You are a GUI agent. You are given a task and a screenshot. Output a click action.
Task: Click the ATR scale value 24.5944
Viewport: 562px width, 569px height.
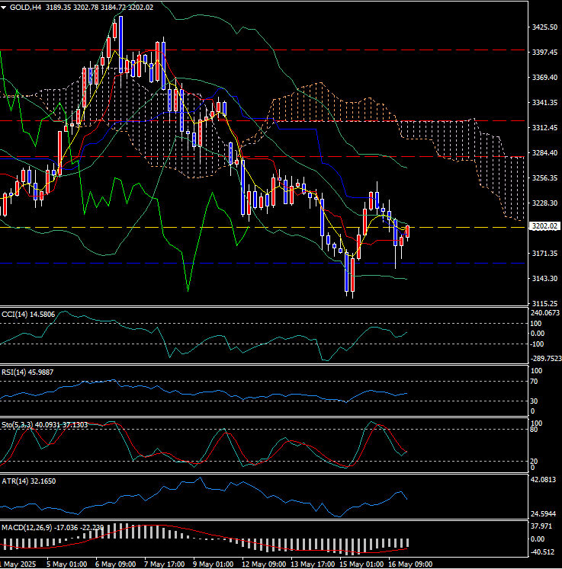543,514
